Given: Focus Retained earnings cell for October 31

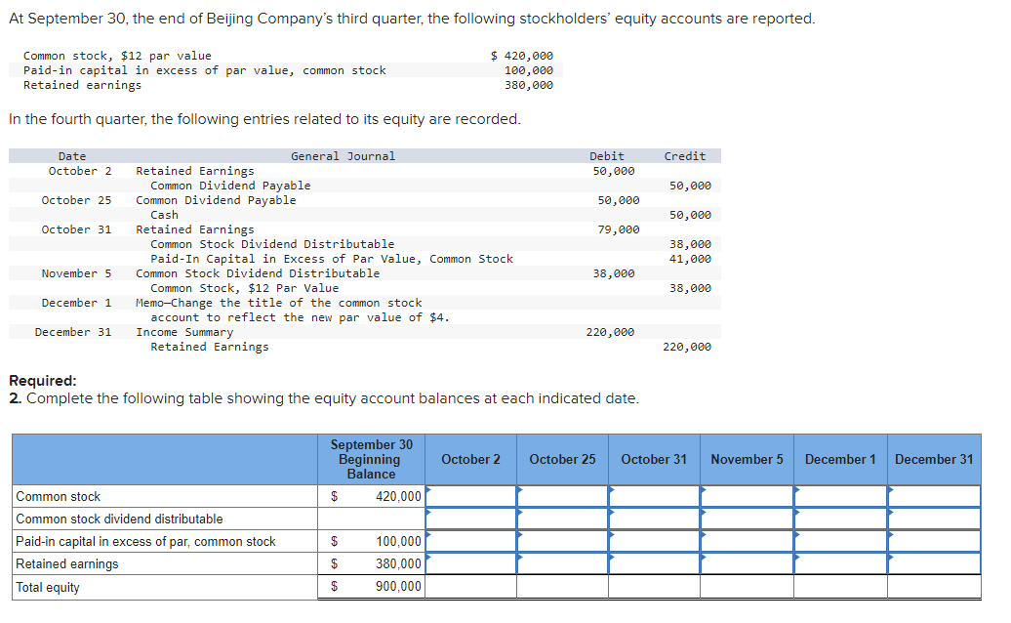Looking at the screenshot, I should click(x=654, y=563).
